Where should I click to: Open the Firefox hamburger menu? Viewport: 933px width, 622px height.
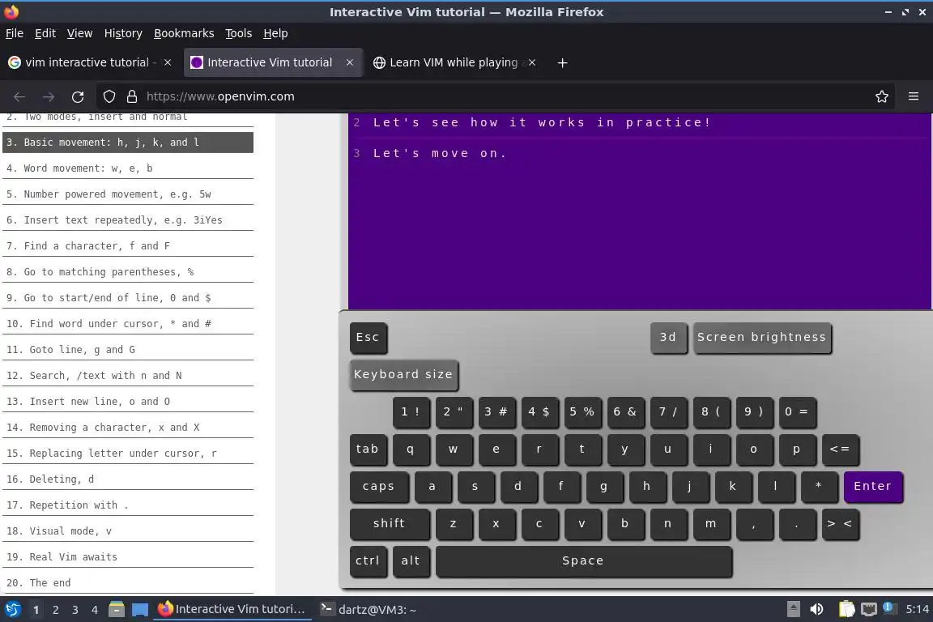point(914,96)
